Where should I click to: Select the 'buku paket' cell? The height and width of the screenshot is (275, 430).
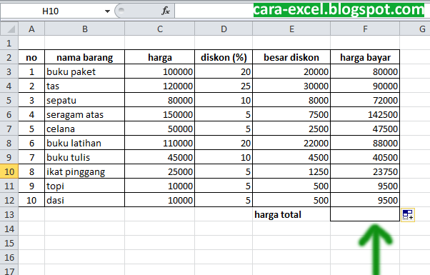coord(85,71)
